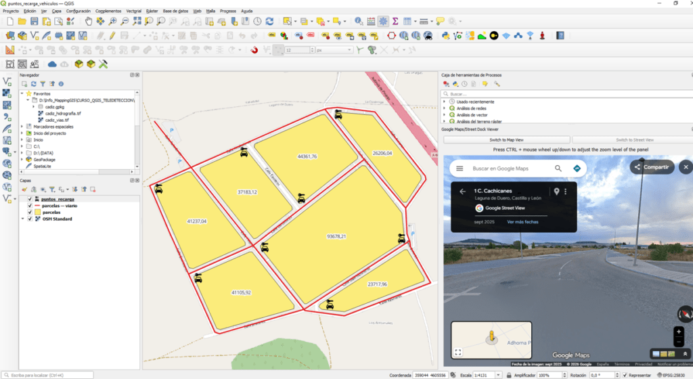This screenshot has width=693, height=379.
Task: Click the Street View minimap thumbnail
Action: pyautogui.click(x=491, y=340)
